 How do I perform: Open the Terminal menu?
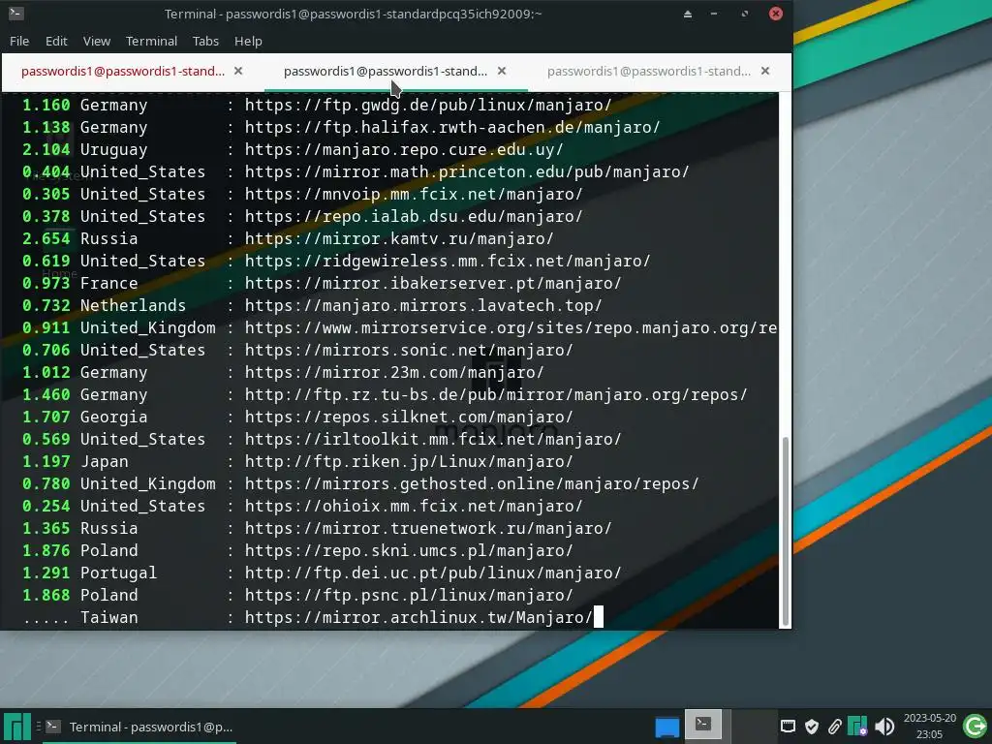point(151,41)
